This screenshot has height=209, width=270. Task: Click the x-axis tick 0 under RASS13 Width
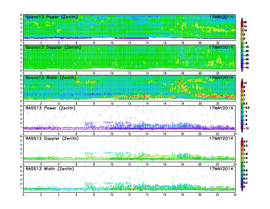(x=24, y=195)
